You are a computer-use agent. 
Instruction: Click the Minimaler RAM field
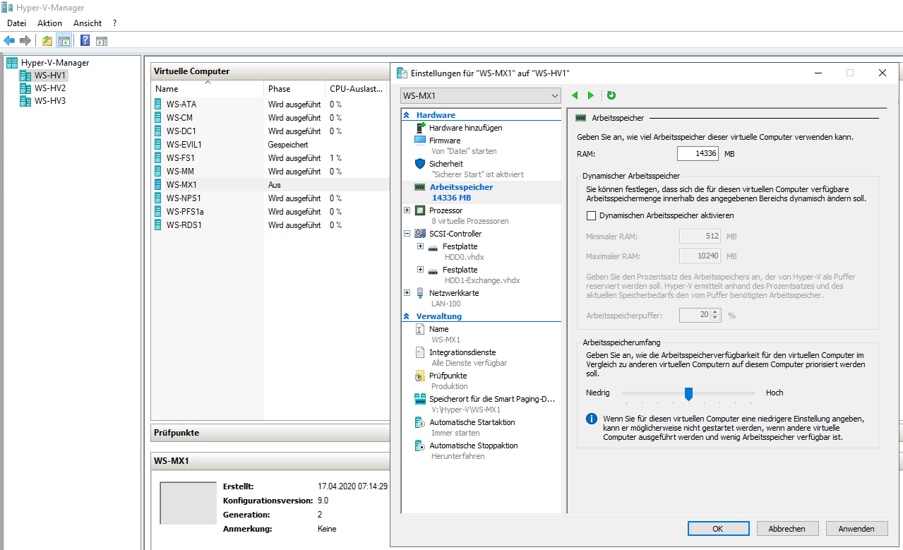(699, 237)
